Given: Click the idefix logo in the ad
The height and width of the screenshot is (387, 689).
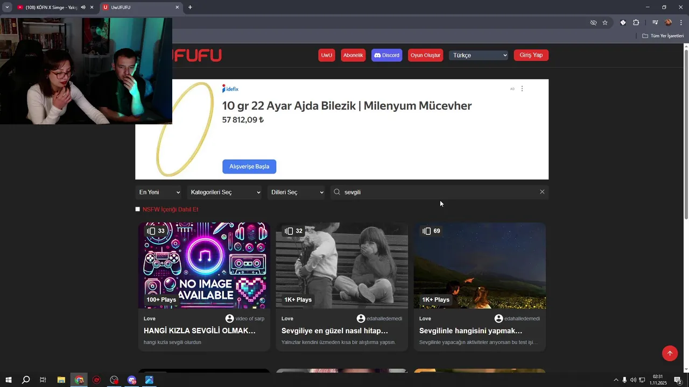Looking at the screenshot, I should click(x=230, y=89).
